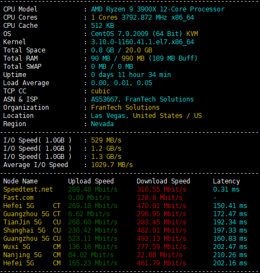Click Uptime value 0 days 11 hour 34 min

point(131,75)
